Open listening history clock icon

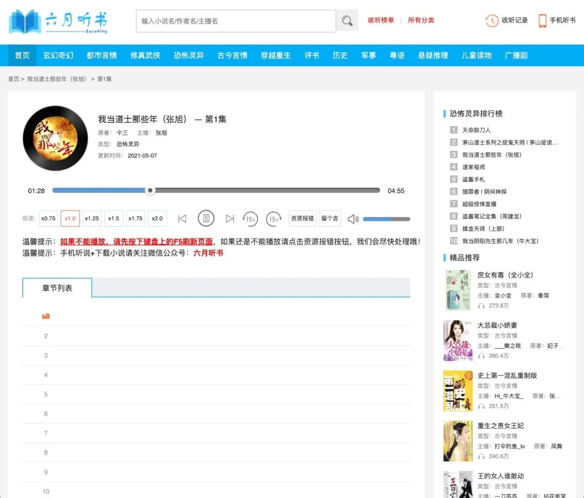click(492, 21)
